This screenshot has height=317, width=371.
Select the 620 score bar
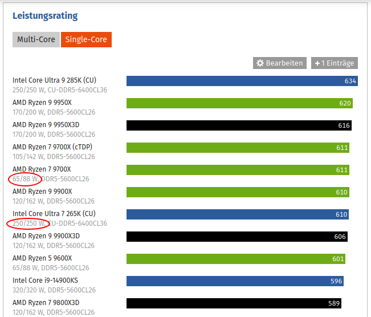(x=239, y=103)
